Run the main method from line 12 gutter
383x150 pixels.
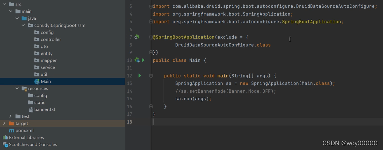click(x=140, y=76)
